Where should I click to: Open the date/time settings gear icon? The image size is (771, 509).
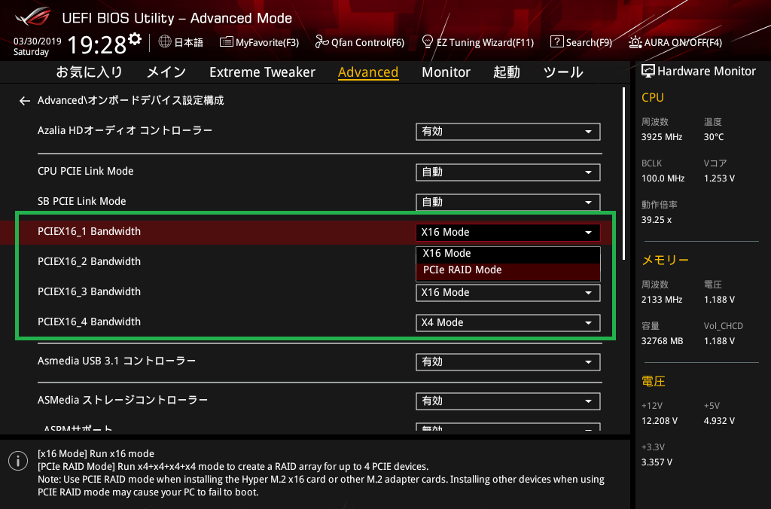pyautogui.click(x=134, y=39)
